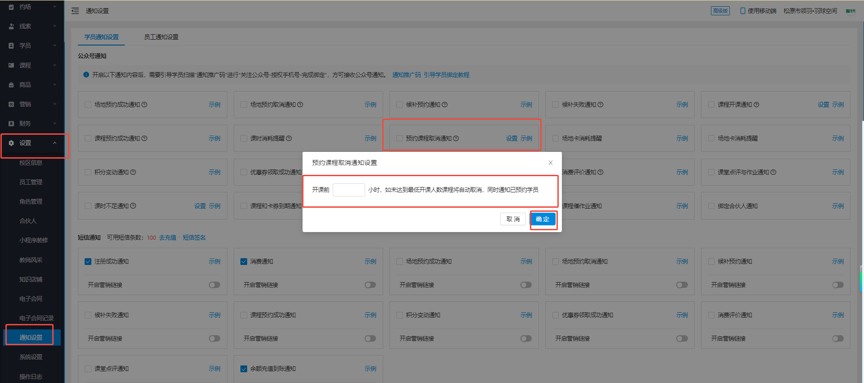Expand the 营销 menu chevron

55,104
